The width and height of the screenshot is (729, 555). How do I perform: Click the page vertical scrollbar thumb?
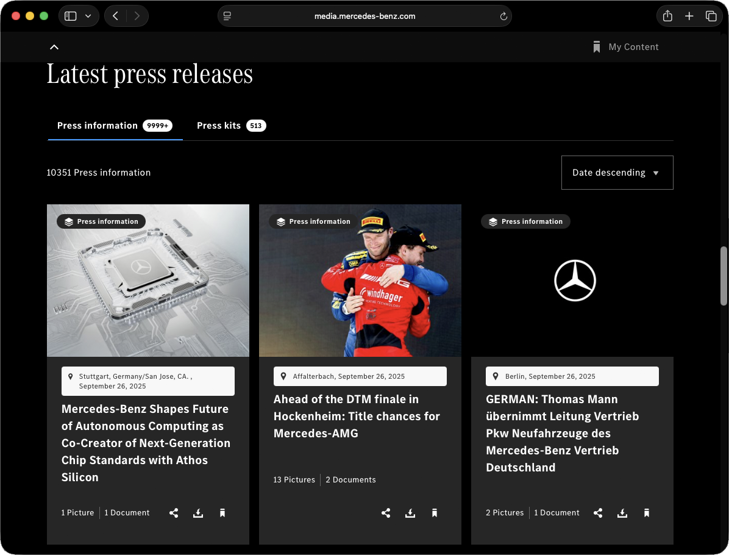click(724, 276)
